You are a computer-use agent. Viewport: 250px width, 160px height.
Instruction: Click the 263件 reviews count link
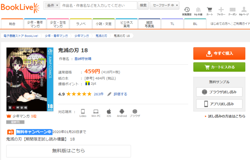(x=99, y=94)
